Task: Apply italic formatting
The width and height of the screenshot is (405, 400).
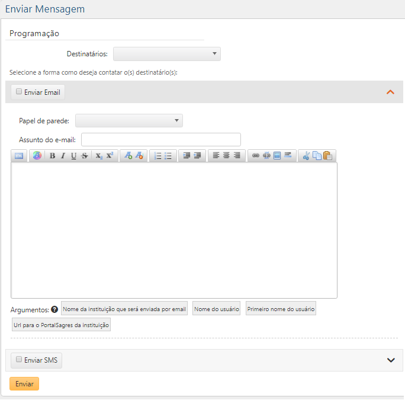Action: pyautogui.click(x=63, y=156)
